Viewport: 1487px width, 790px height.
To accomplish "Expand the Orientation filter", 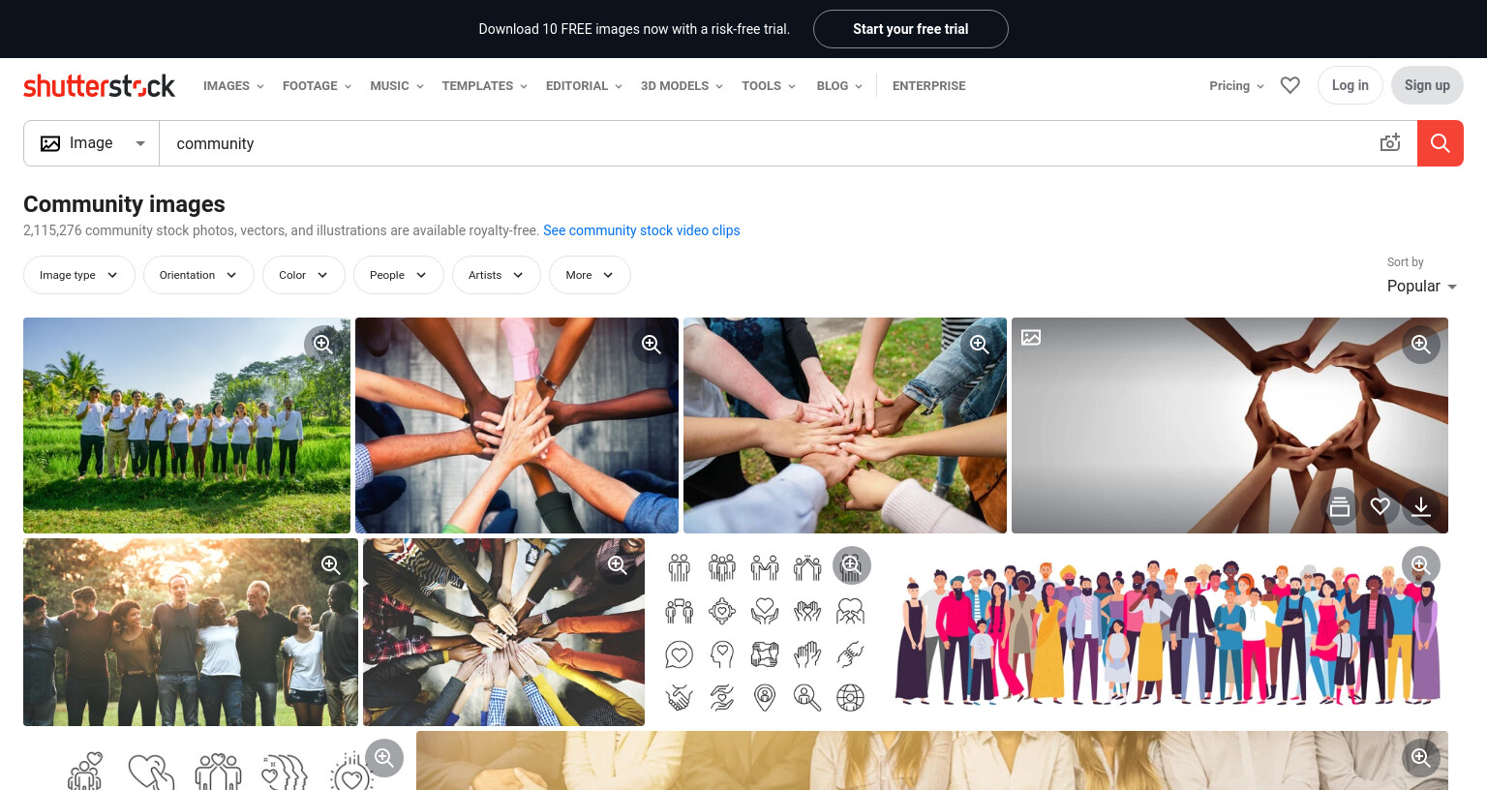I will point(198,275).
